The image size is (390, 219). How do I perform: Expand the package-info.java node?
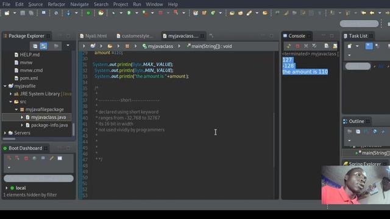22,125
